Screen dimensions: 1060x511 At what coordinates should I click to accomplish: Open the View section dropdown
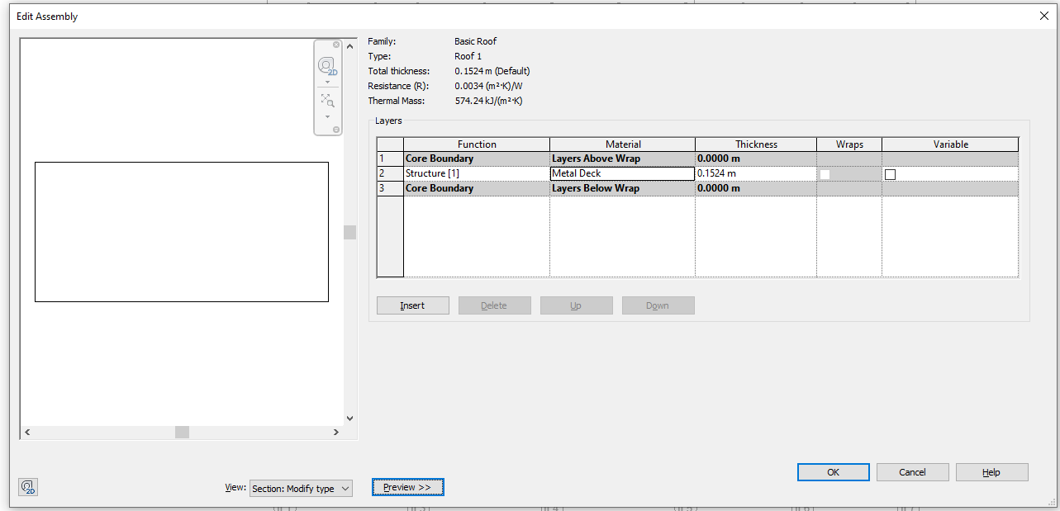tap(301, 489)
